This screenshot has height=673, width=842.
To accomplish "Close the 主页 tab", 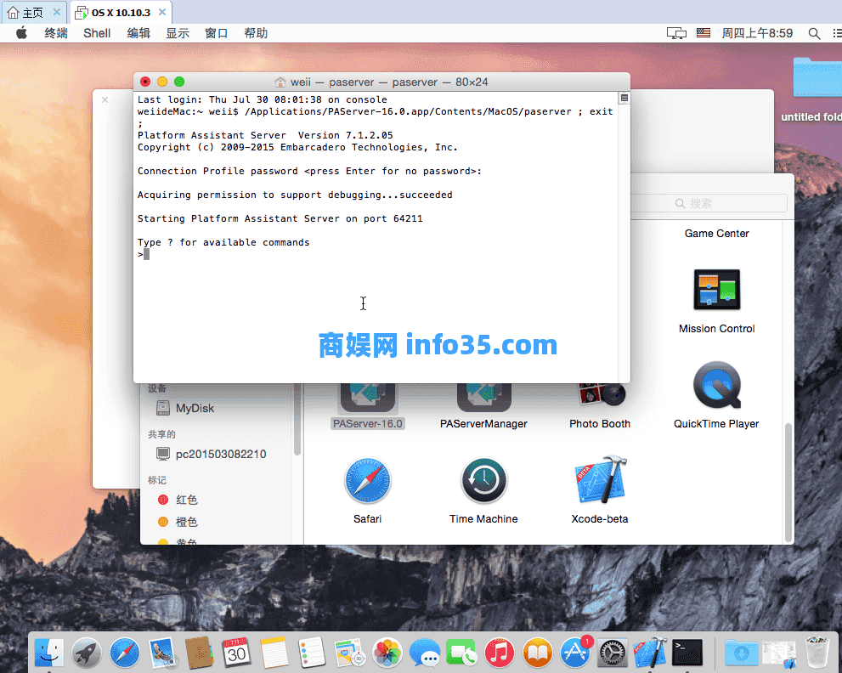I will (x=57, y=12).
